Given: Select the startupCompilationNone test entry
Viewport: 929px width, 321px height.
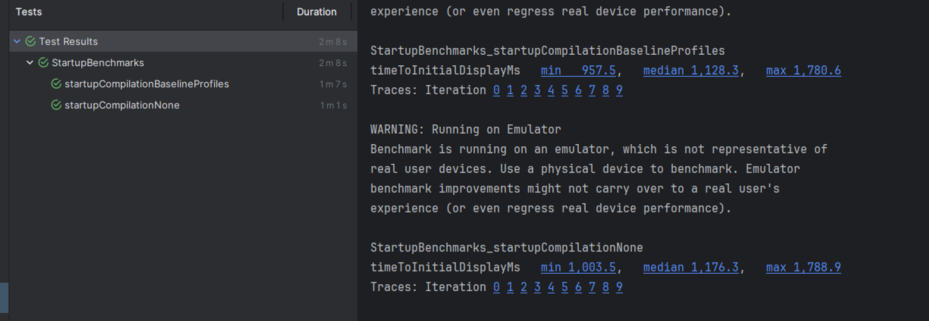Looking at the screenshot, I should click(x=122, y=105).
